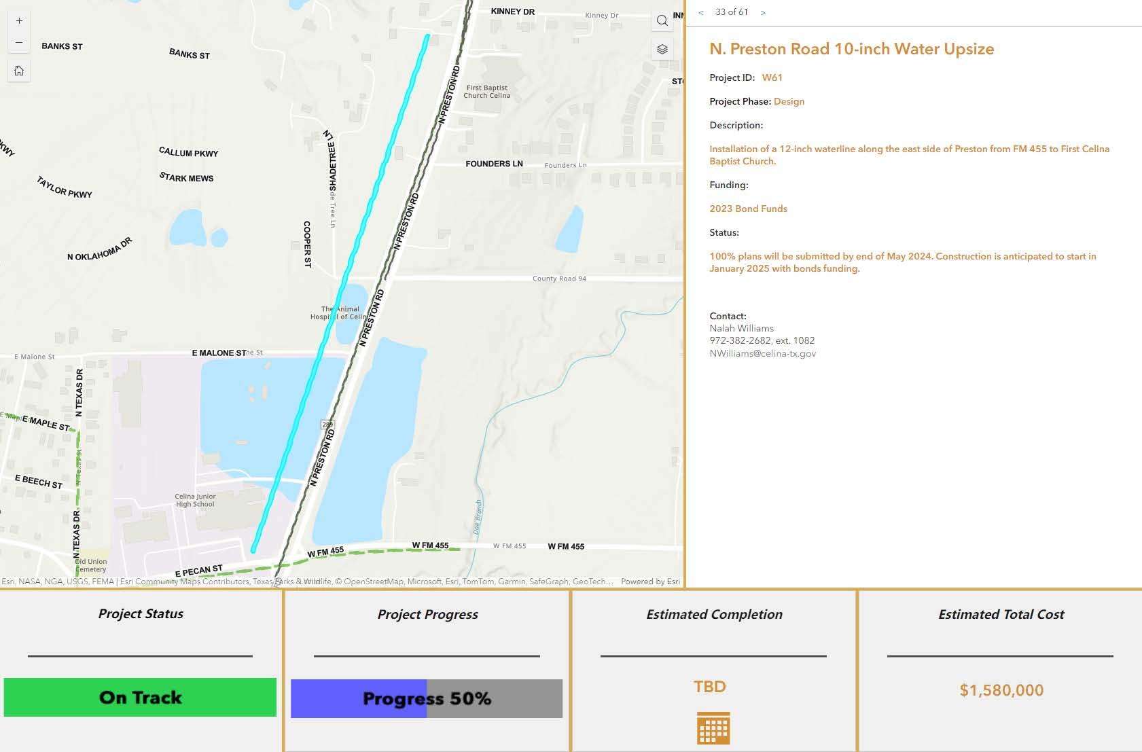Screen dimensions: 1142x752
Task: Click the W61 project ID value
Action: click(772, 77)
